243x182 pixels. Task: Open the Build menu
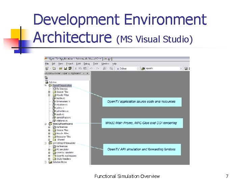click(x=78, y=64)
